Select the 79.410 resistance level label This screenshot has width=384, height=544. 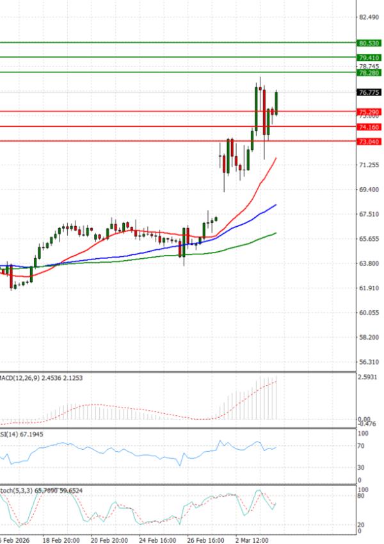(x=369, y=58)
